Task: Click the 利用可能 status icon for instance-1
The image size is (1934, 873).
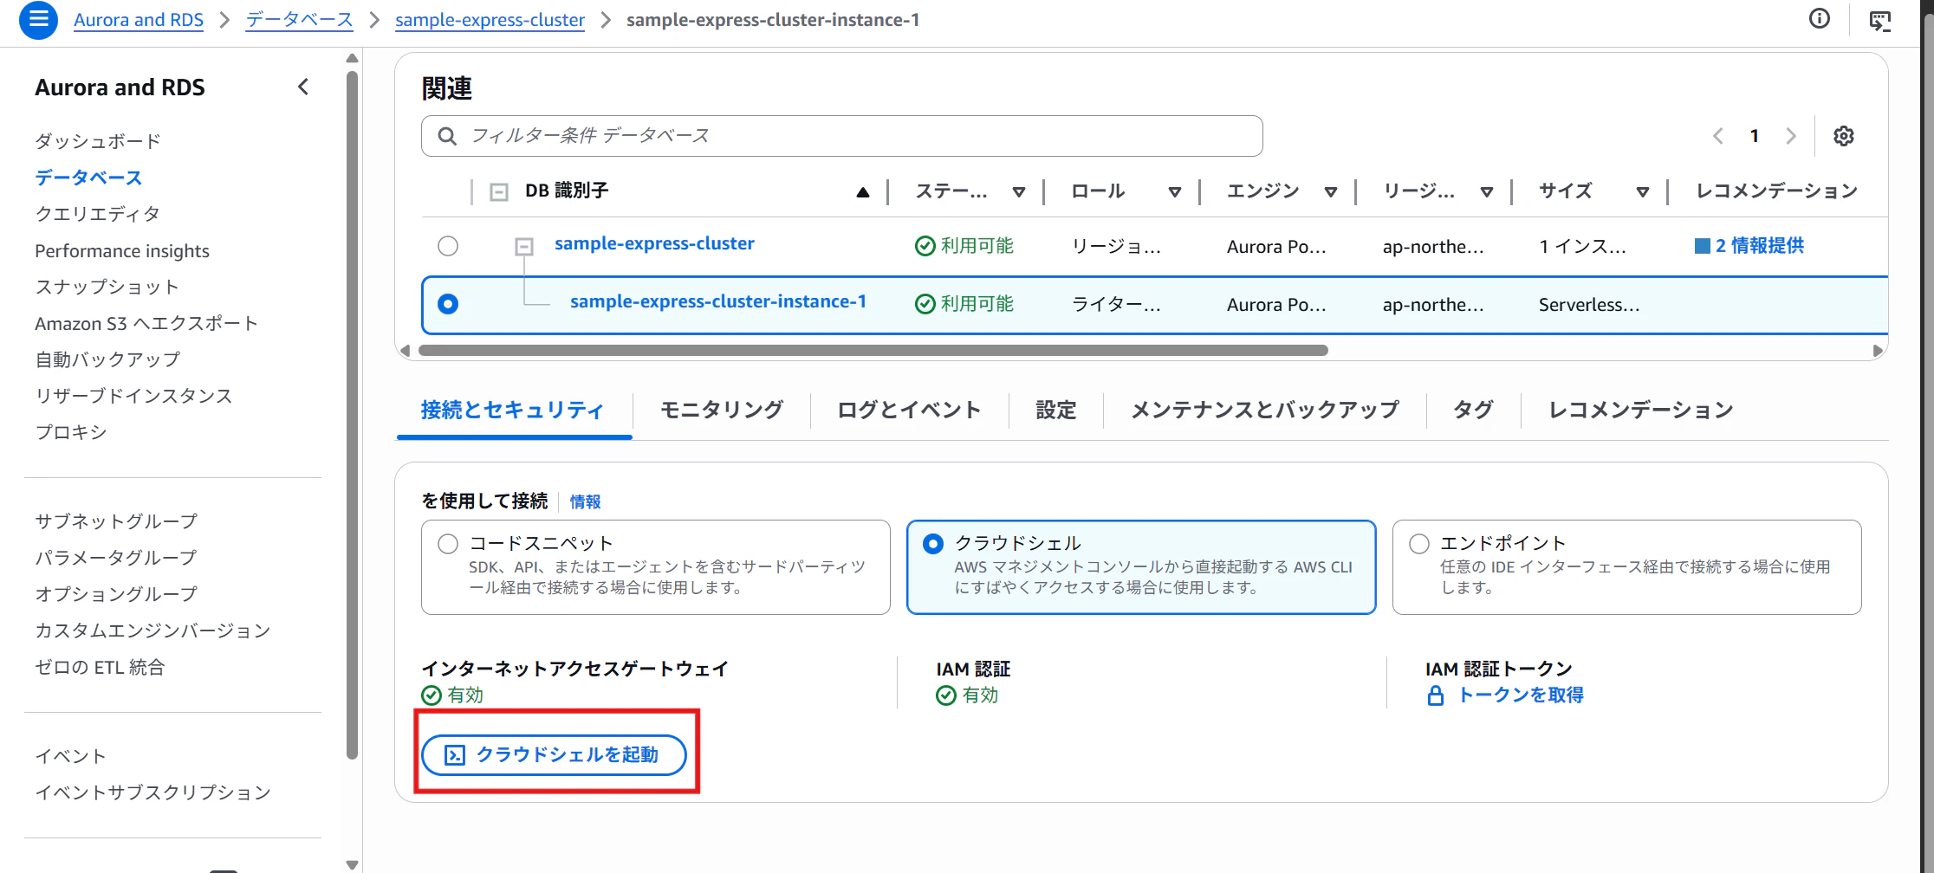Action: (925, 304)
